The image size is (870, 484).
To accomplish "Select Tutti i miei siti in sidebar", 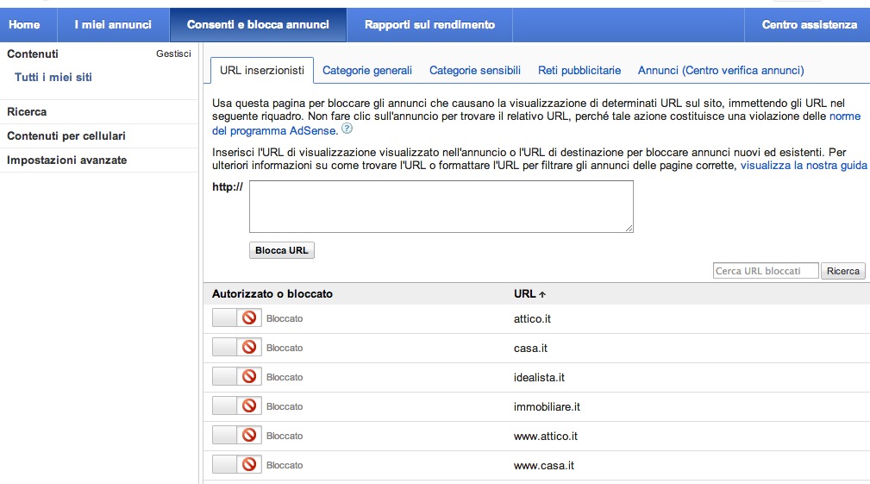I will coord(53,78).
